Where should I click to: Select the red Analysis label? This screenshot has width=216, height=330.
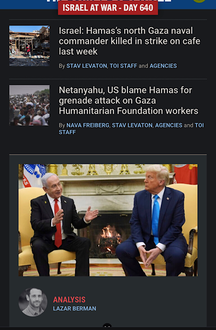(69, 300)
